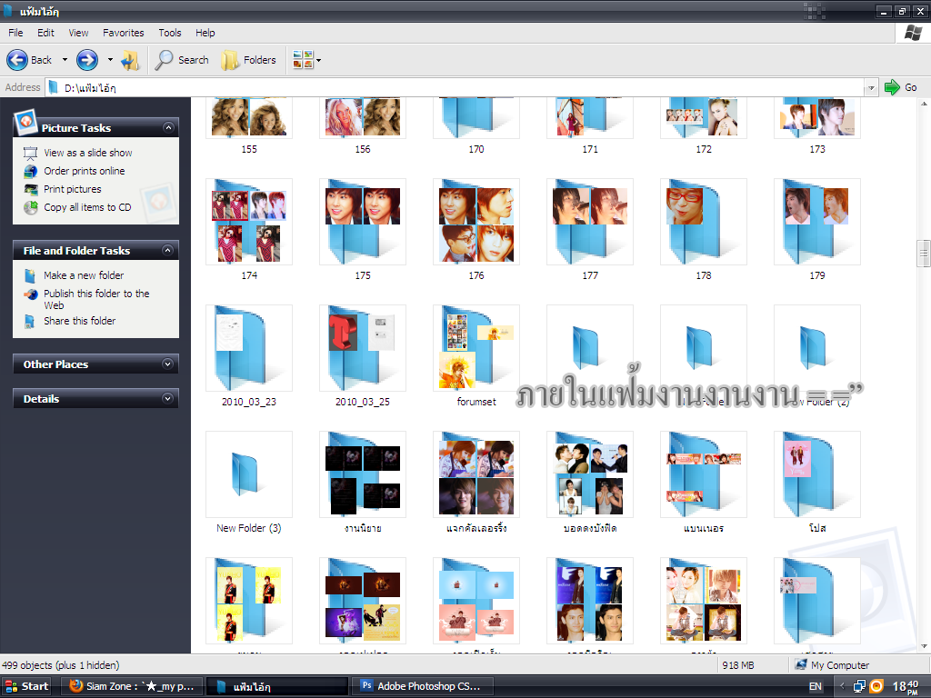This screenshot has width=931, height=698.
Task: Expand the Other Places panel
Action: 167,364
